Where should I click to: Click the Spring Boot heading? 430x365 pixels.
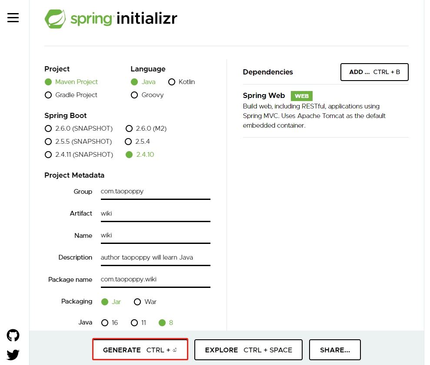point(66,115)
